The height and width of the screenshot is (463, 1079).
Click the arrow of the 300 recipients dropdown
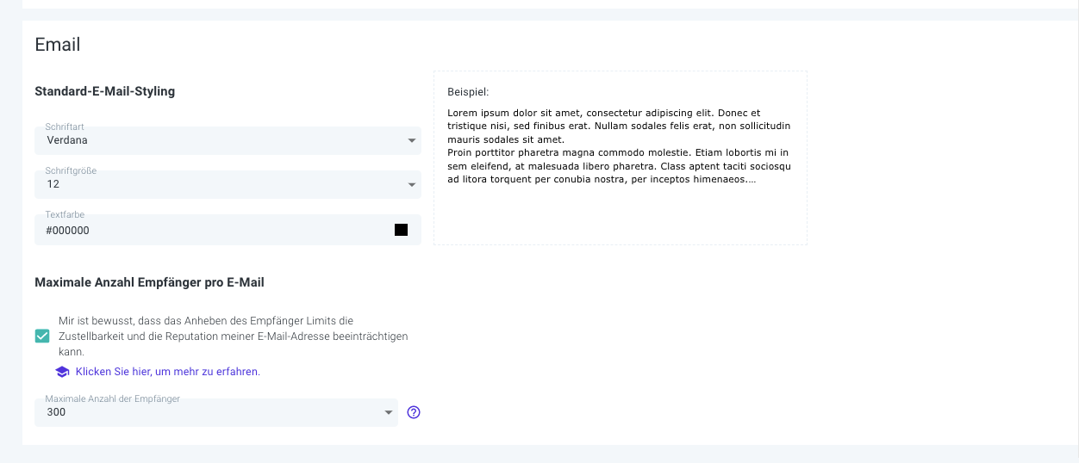[x=388, y=413]
